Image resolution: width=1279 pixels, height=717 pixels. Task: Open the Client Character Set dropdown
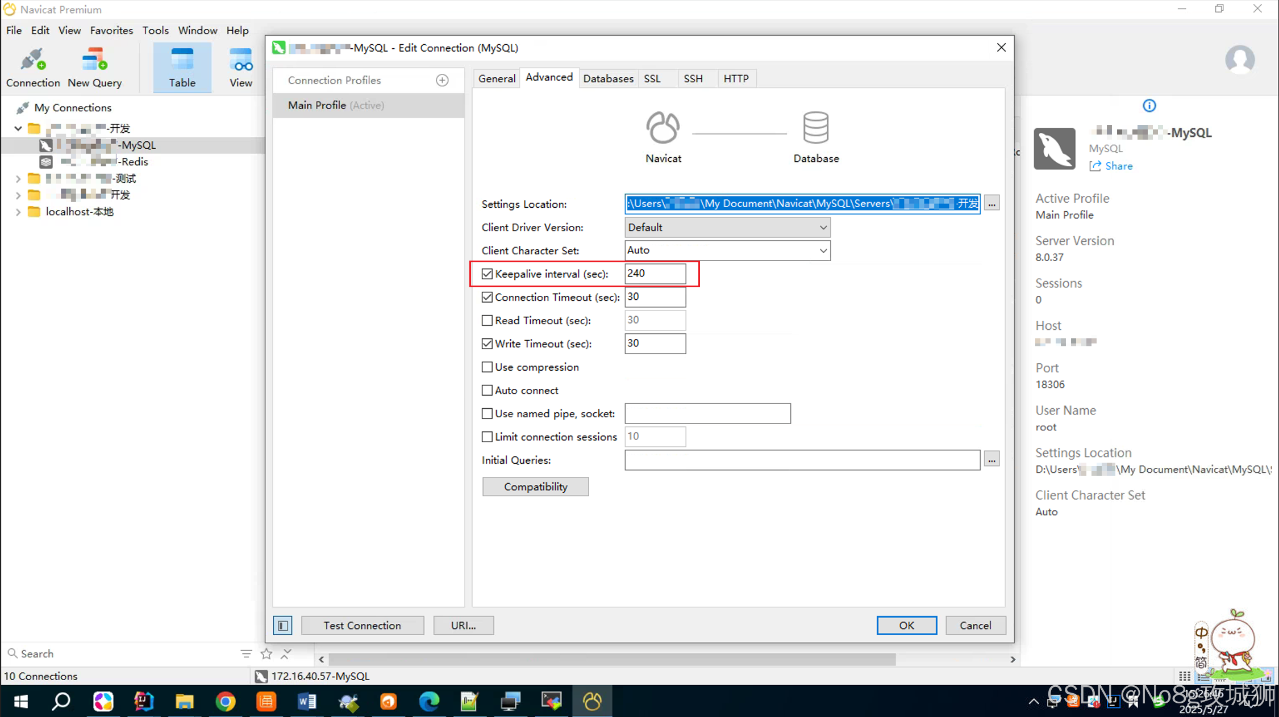822,250
